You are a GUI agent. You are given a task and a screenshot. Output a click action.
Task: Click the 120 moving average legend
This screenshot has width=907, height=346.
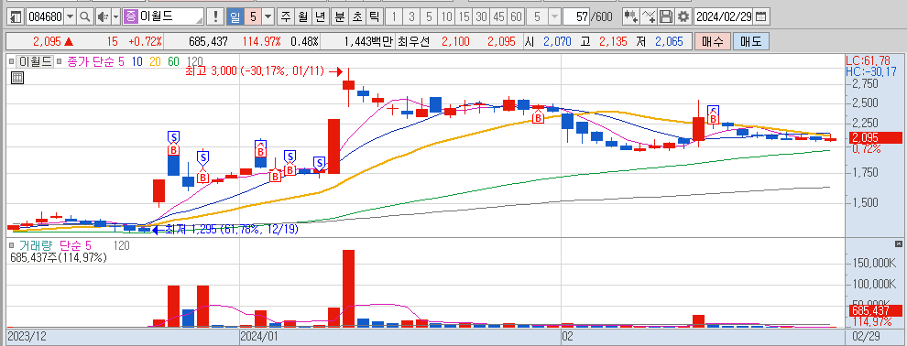[195, 60]
